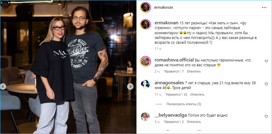Expand replies via Посмотреть ответы (3)
The width and height of the screenshot is (272, 134).
click(184, 104)
